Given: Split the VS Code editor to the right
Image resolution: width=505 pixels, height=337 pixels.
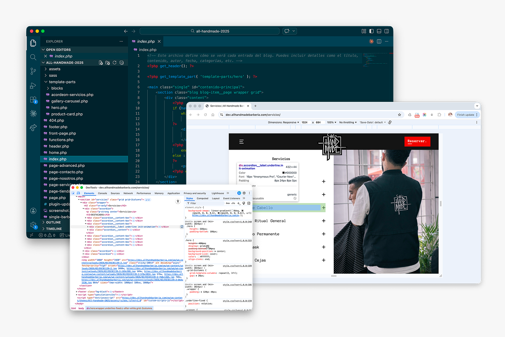Looking at the screenshot, I should tap(379, 41).
